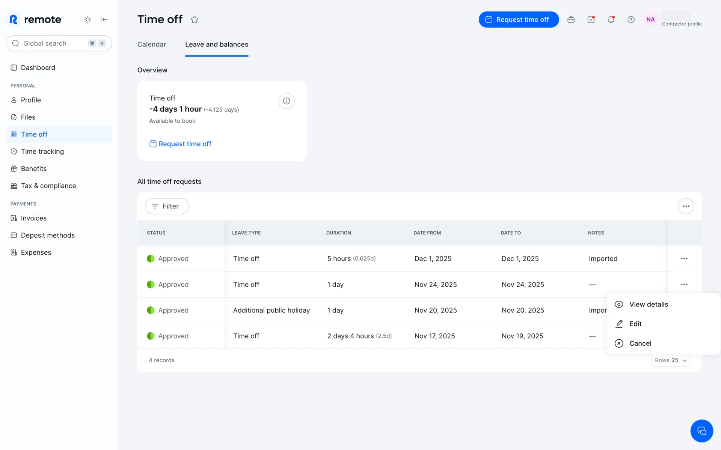Image resolution: width=721 pixels, height=450 pixels.
Task: Star the Time off page as favorite
Action: coord(194,19)
